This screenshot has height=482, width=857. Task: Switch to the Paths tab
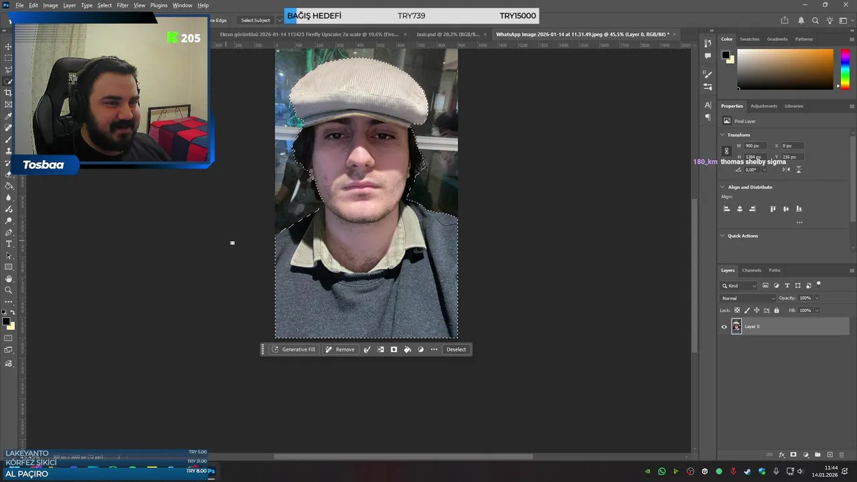(775, 270)
